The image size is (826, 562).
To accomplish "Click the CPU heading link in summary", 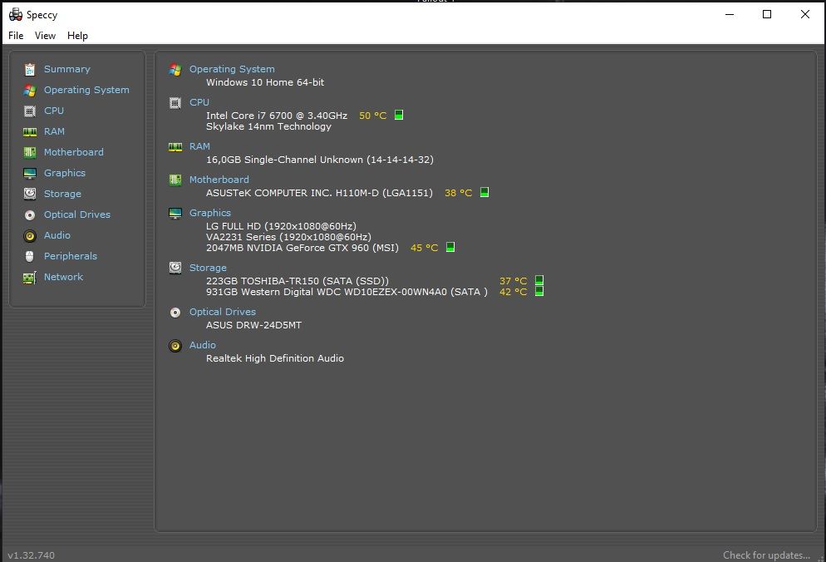I will pos(199,102).
